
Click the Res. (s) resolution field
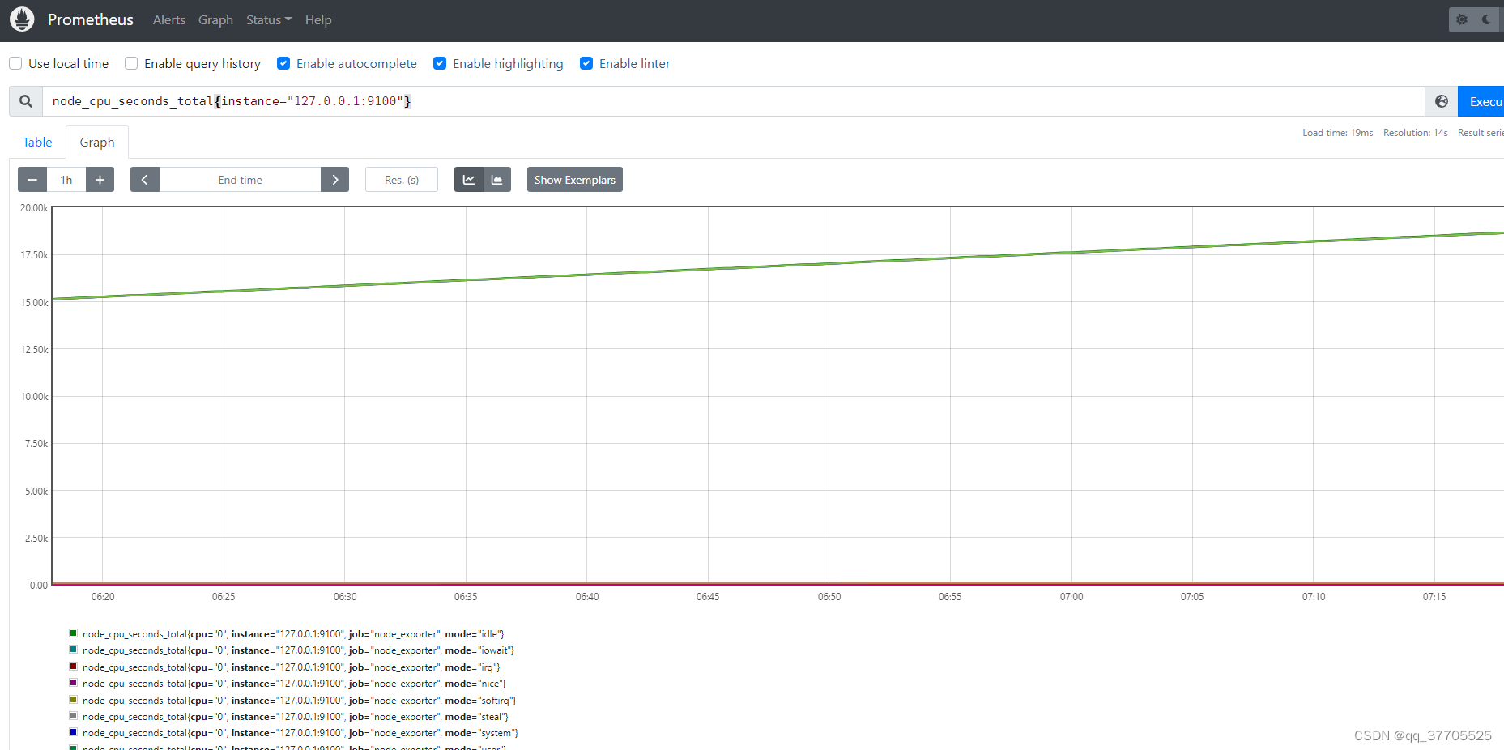402,180
